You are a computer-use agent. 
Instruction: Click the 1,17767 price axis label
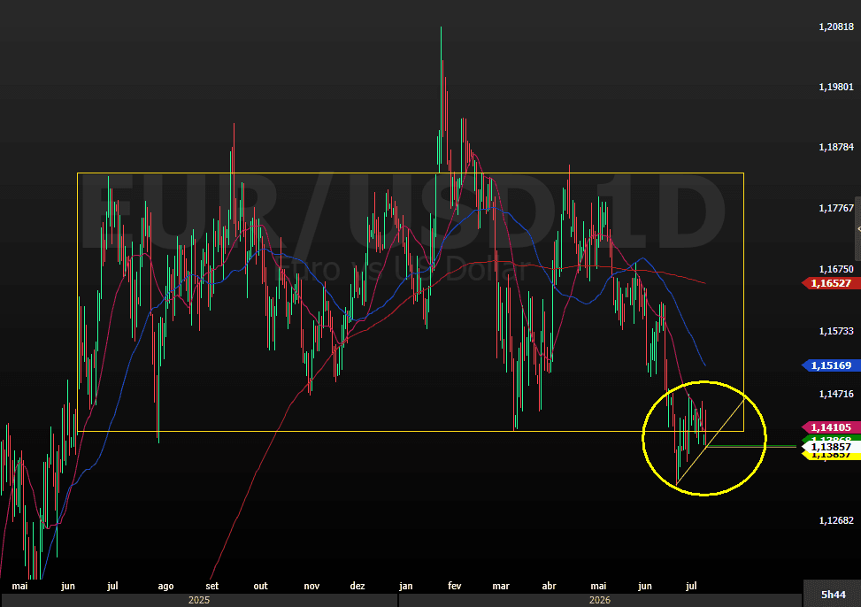[x=836, y=208]
